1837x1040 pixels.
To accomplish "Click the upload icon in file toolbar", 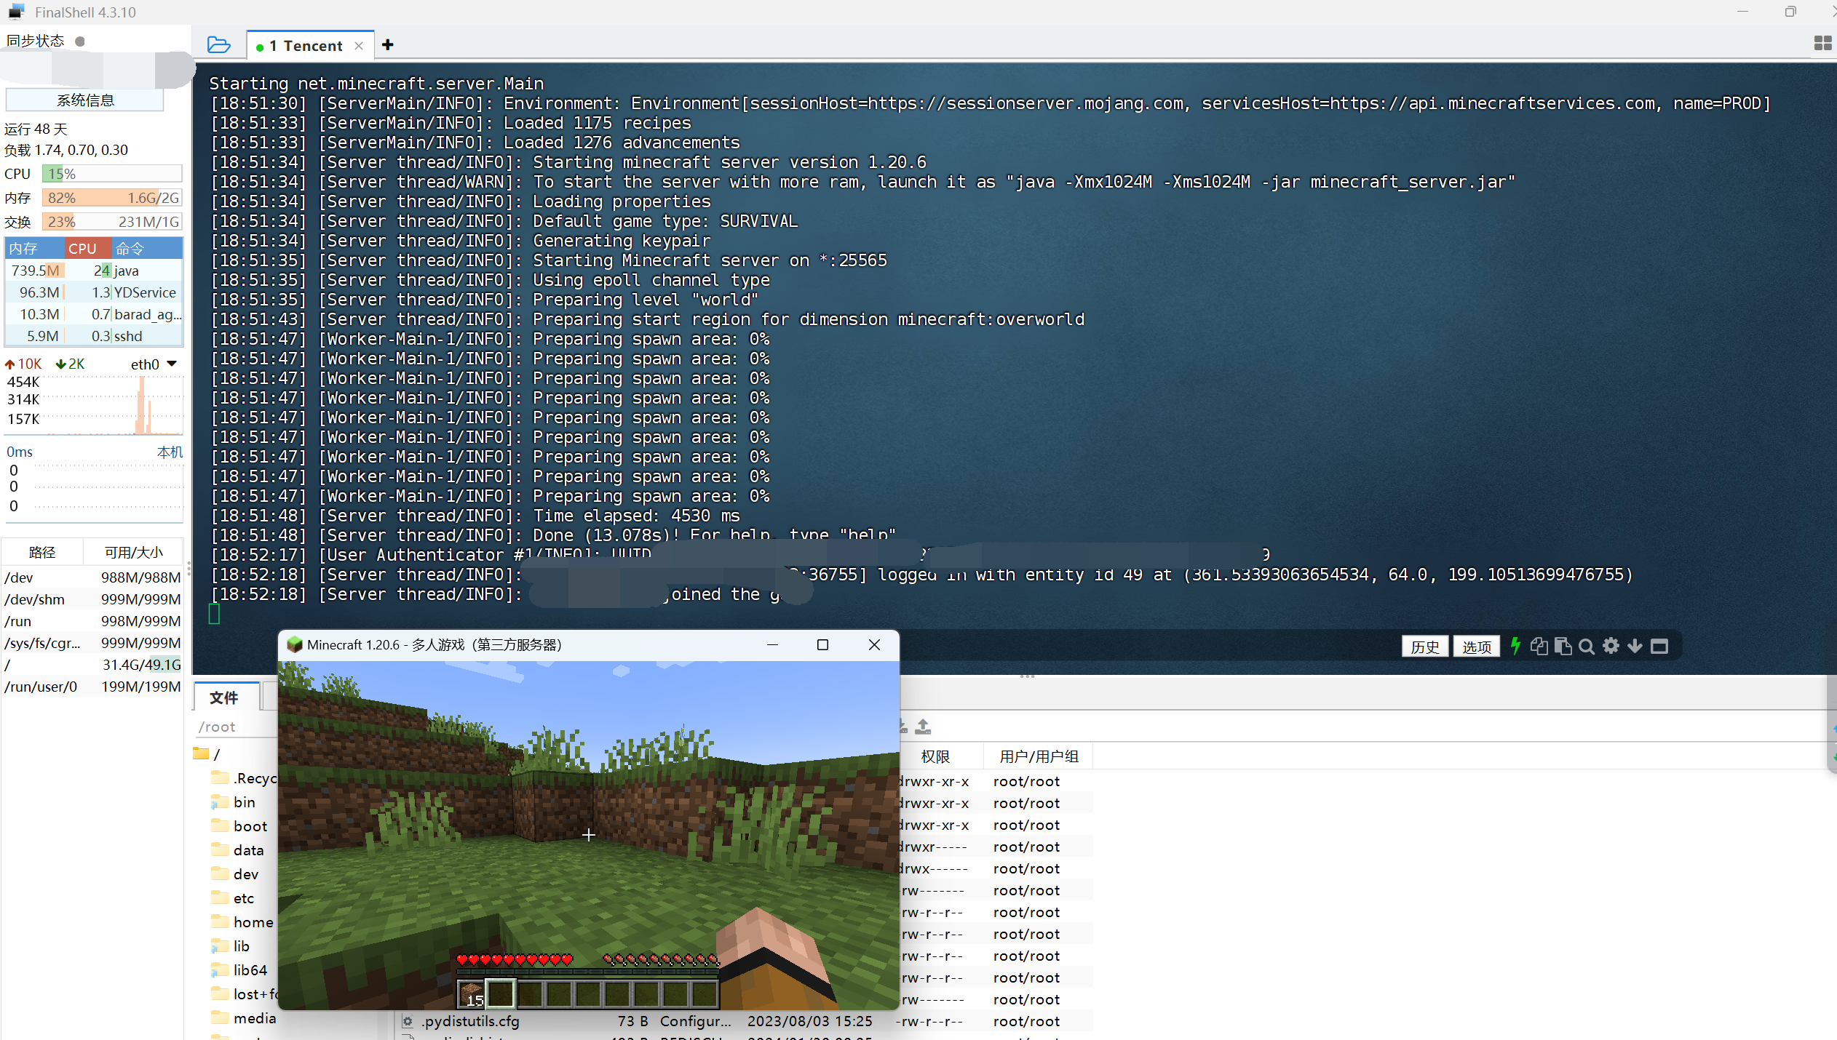I will click(923, 726).
